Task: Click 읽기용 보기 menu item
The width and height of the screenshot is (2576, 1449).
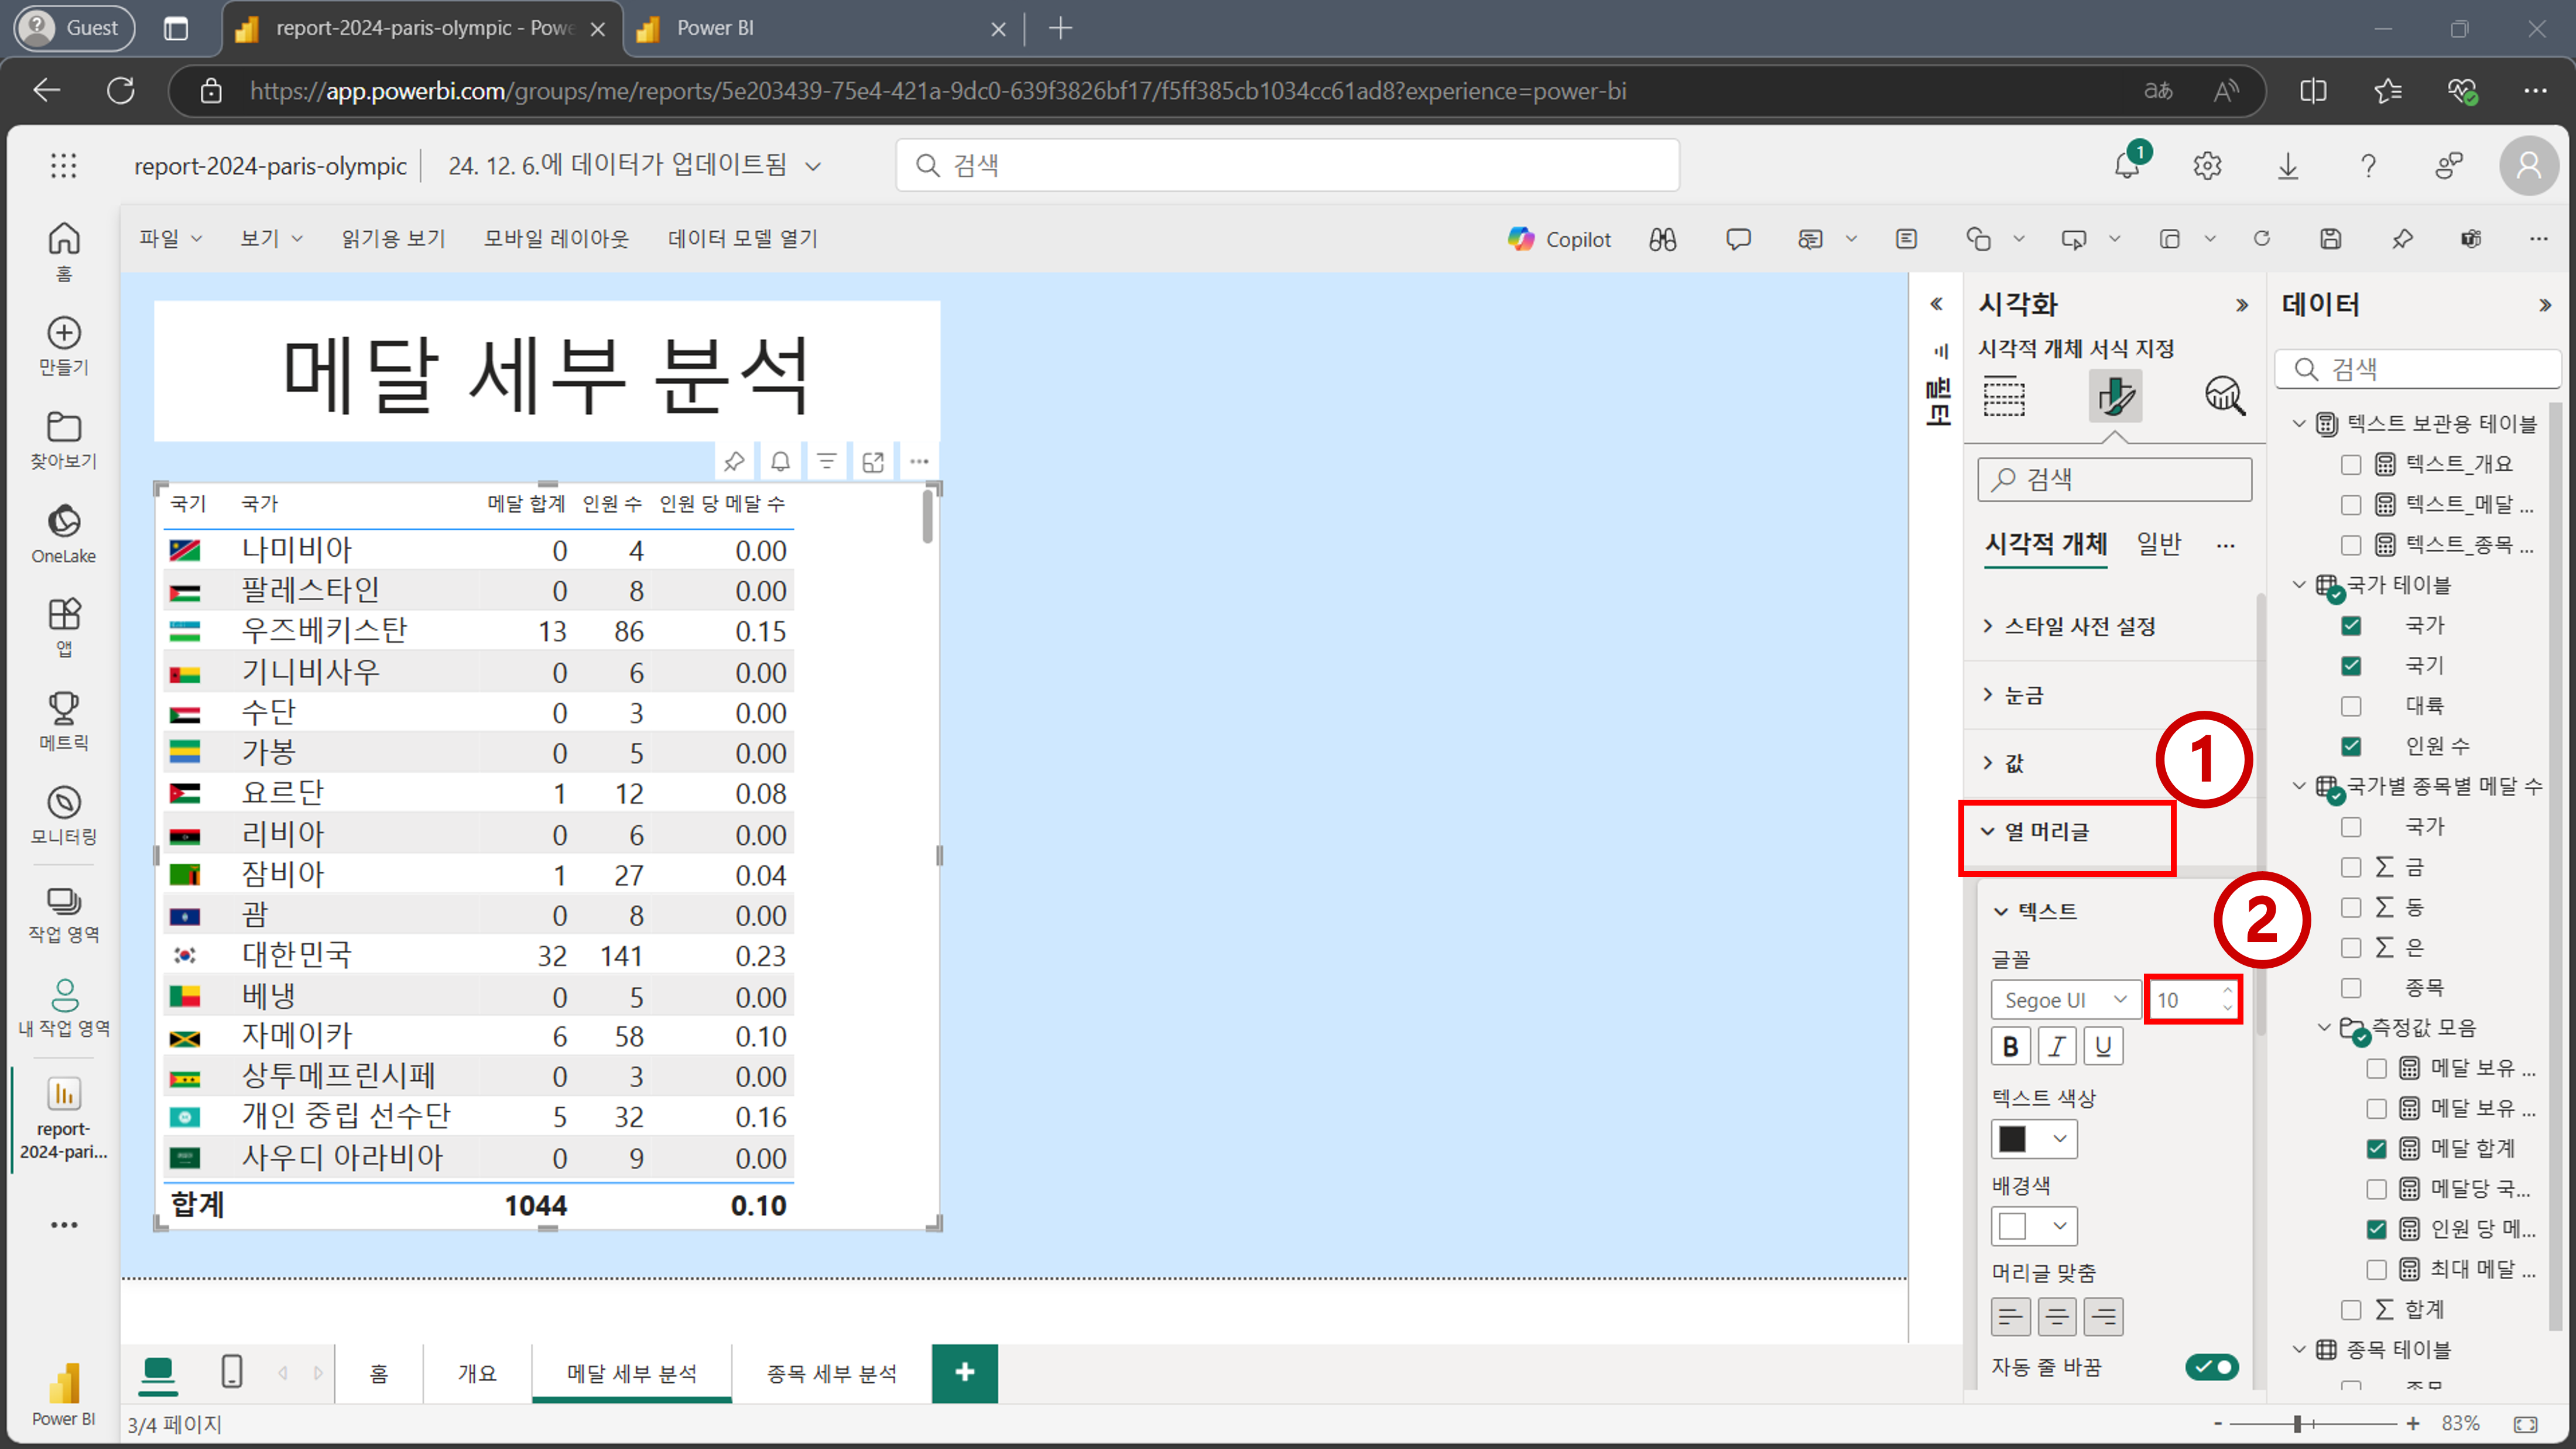Action: point(393,238)
